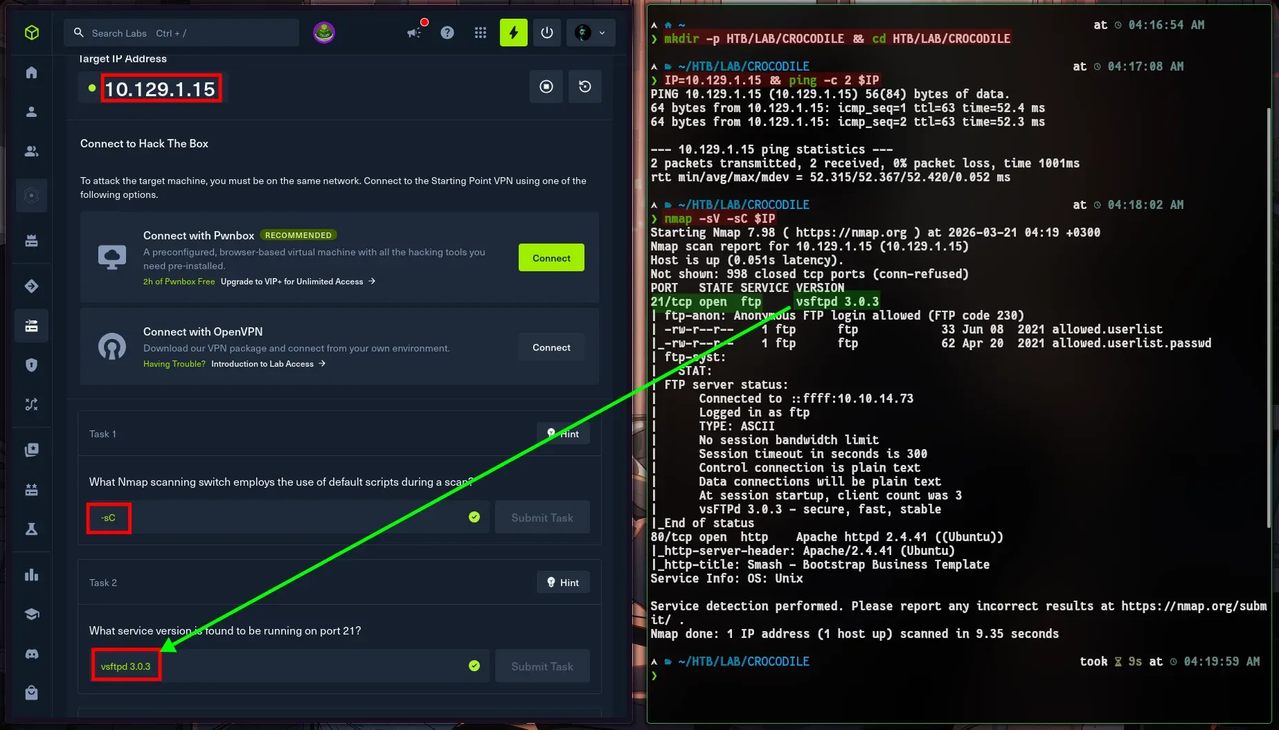Click the green checkmark in Task 2 answer
This screenshot has height=730, width=1279.
coord(474,666)
